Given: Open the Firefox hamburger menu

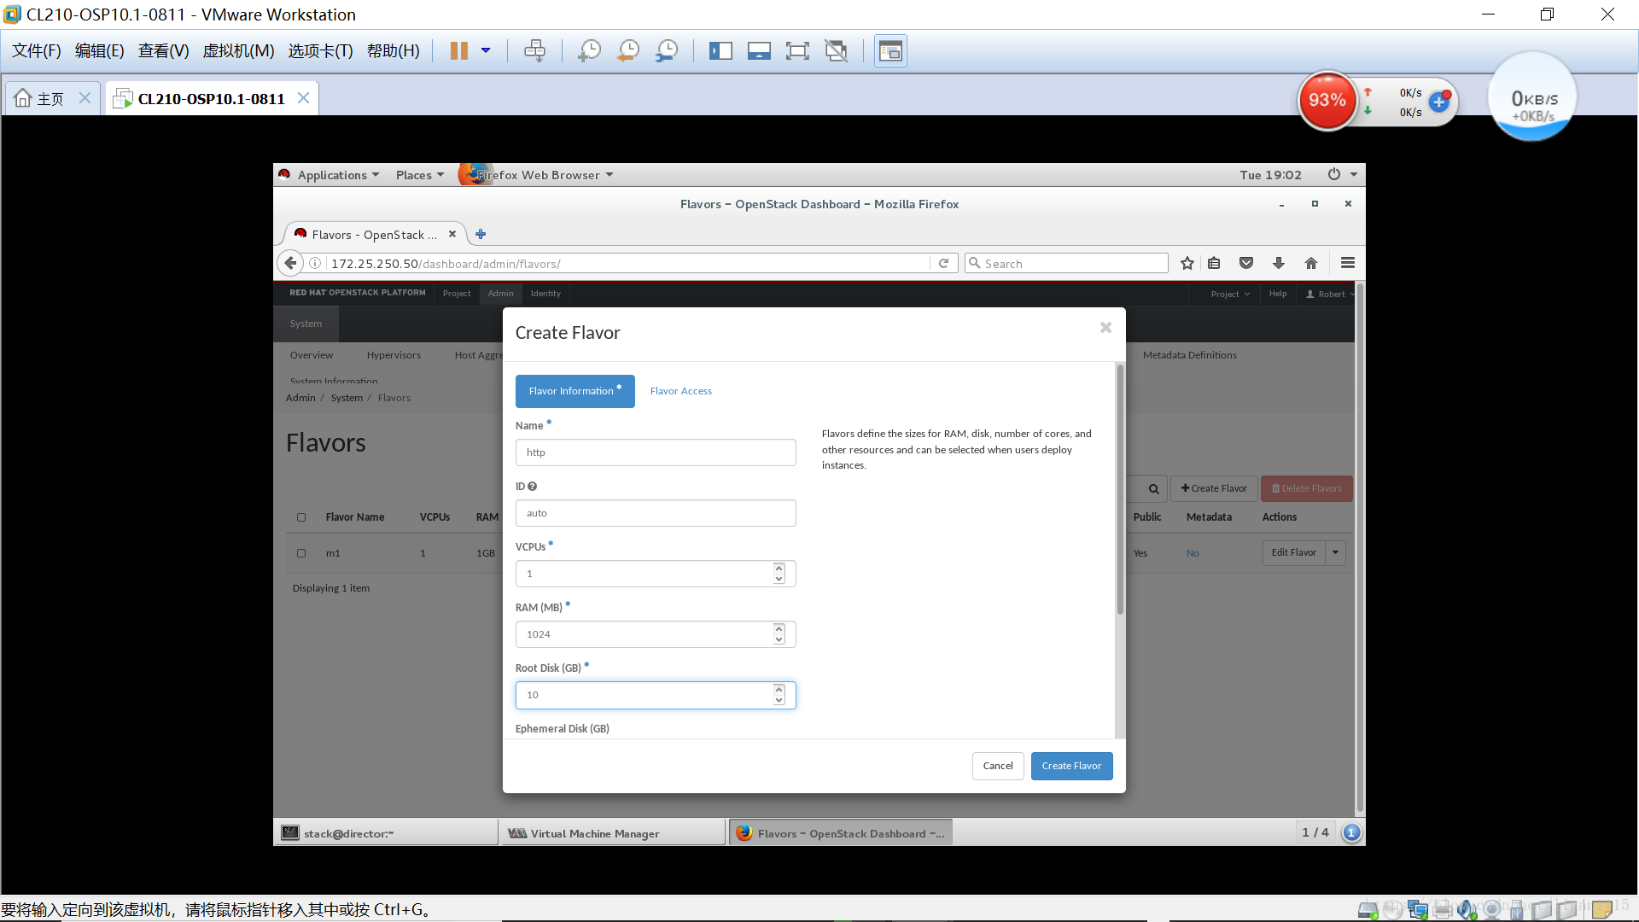Looking at the screenshot, I should (x=1348, y=263).
